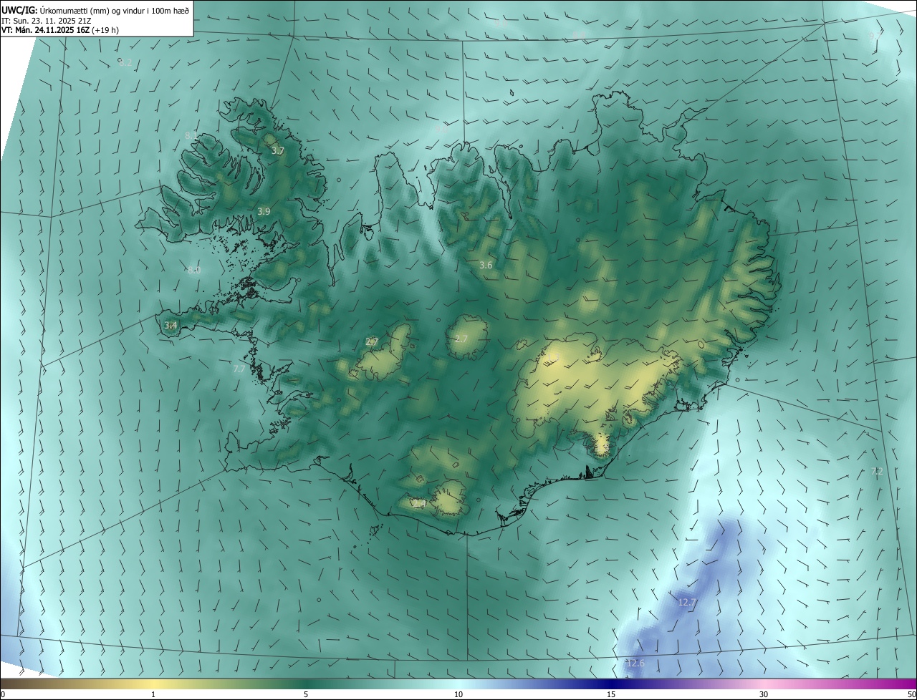Click the 8.2 value label on the map
The height and width of the screenshot is (700, 917).
(125, 63)
